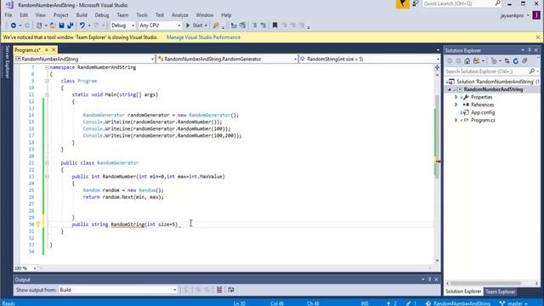Switch to the Team Explorer tab

[x=500, y=292]
